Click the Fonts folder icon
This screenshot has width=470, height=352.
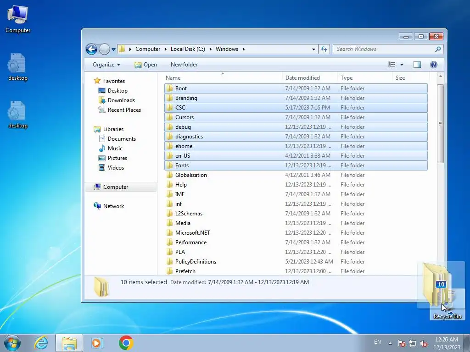(x=170, y=165)
